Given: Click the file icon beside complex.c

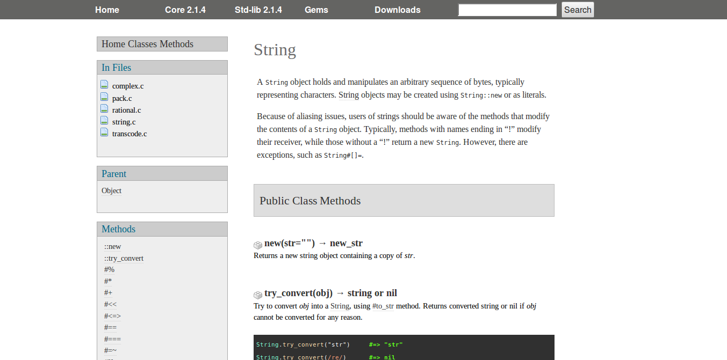Looking at the screenshot, I should pyautogui.click(x=104, y=85).
